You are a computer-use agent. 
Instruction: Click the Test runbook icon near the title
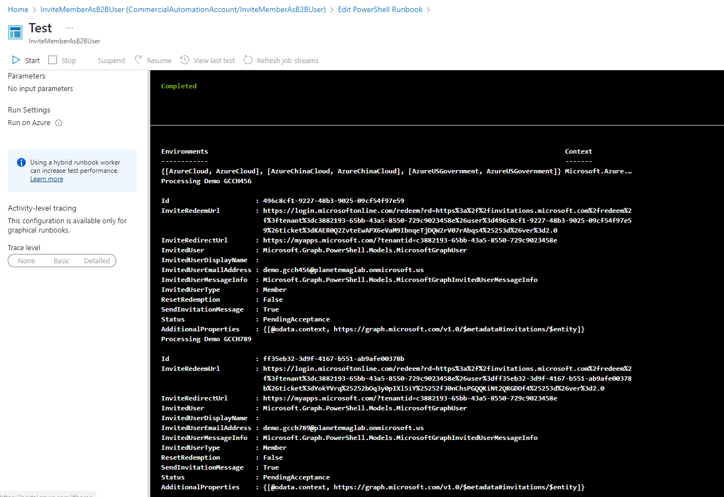point(15,32)
